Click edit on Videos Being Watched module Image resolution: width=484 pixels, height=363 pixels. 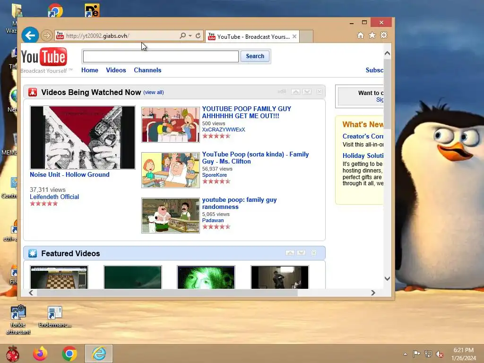[x=282, y=91]
